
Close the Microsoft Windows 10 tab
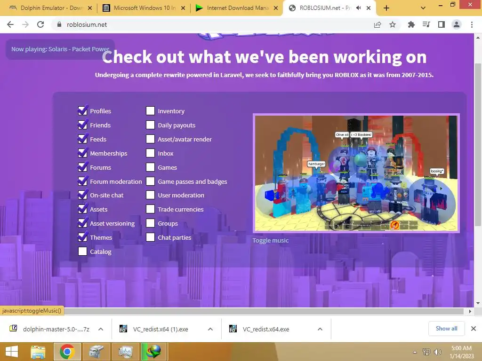tap(183, 8)
